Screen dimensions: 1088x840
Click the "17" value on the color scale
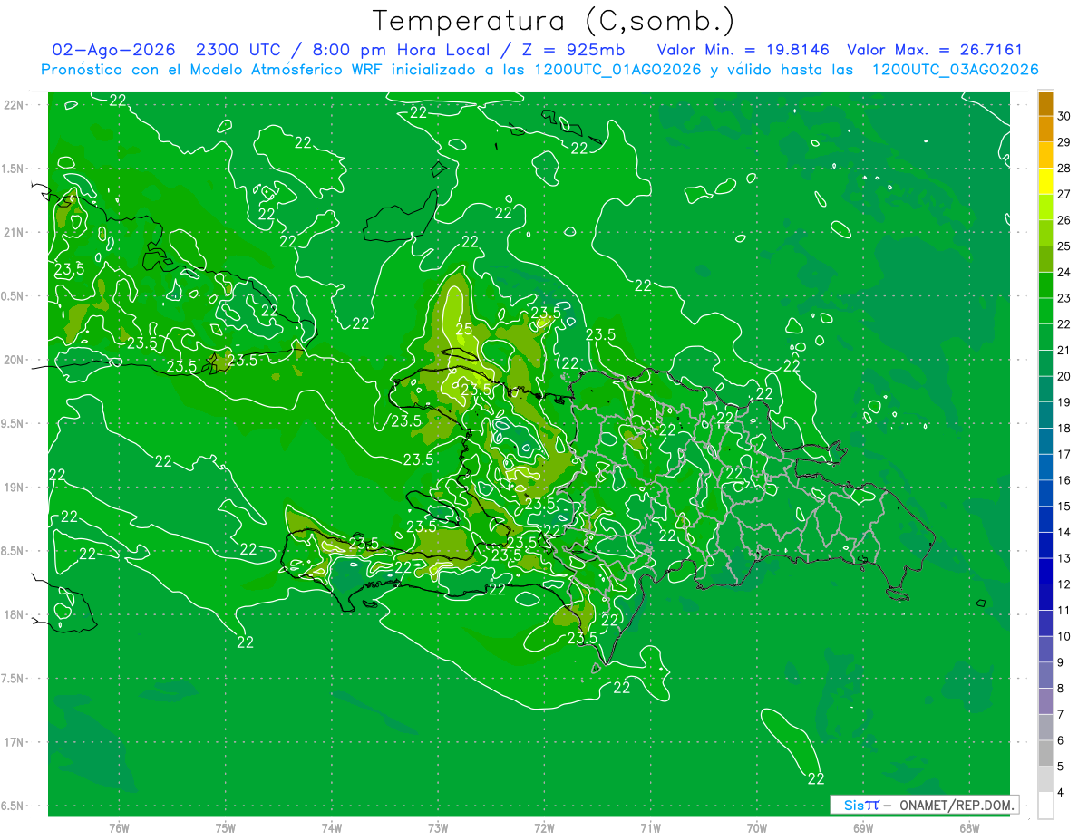(x=1064, y=454)
